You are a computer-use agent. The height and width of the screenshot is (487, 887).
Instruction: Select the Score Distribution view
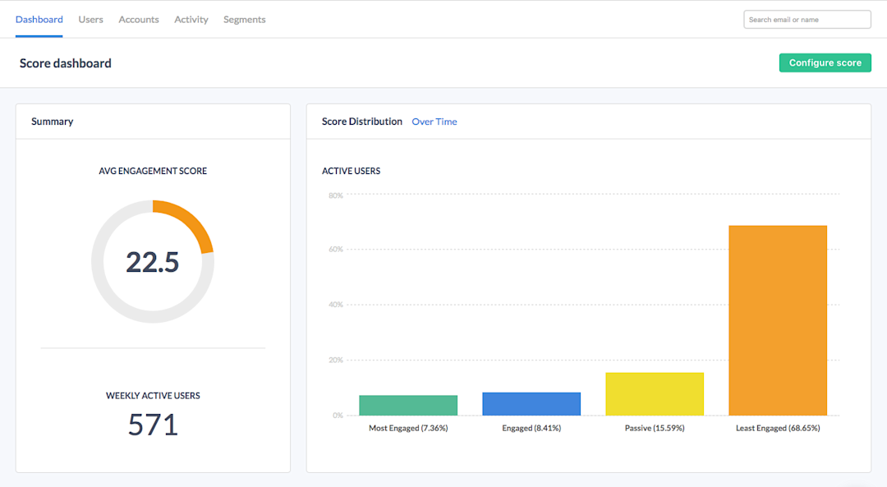click(362, 122)
